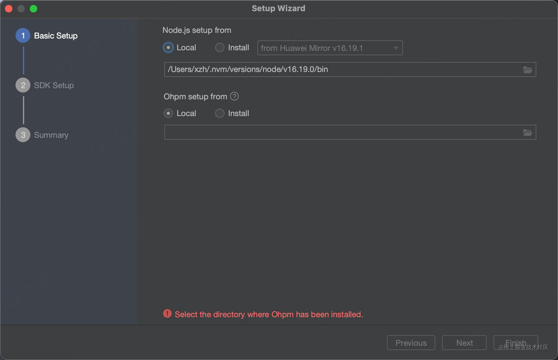This screenshot has width=558, height=360.
Task: Select the SDK Setup step 2 circle
Action: click(x=23, y=85)
